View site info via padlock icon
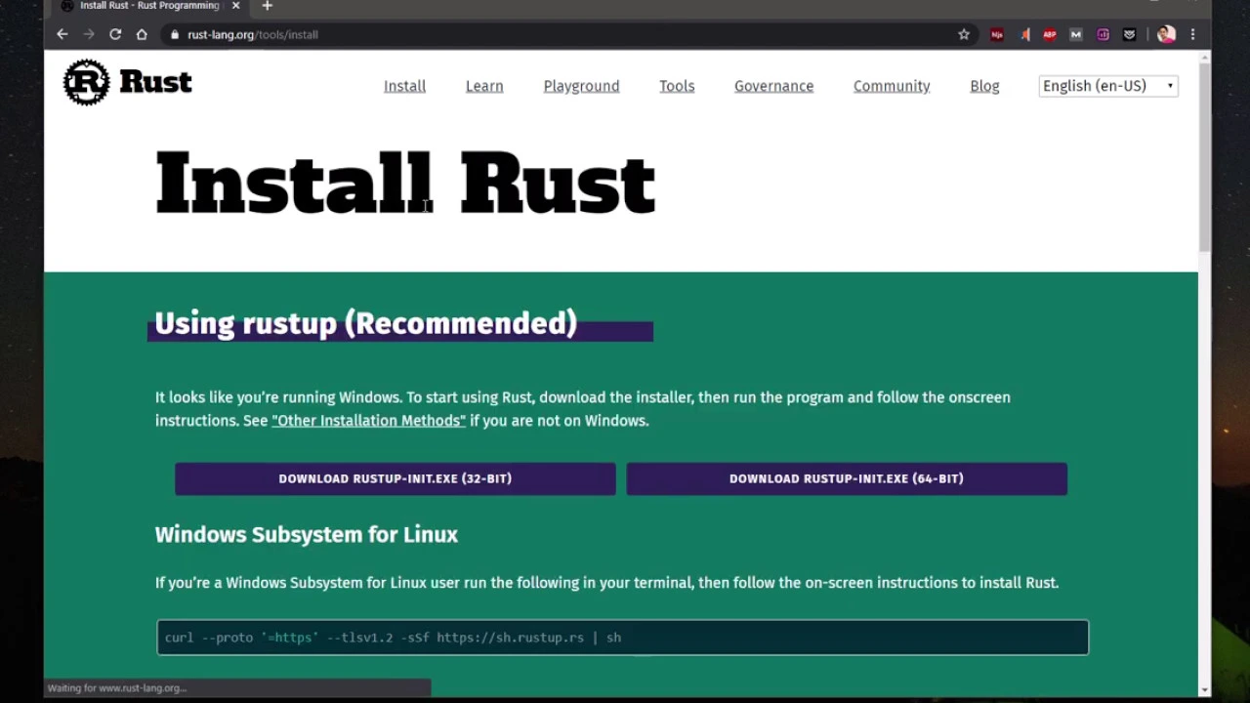1250x703 pixels. coord(175,34)
